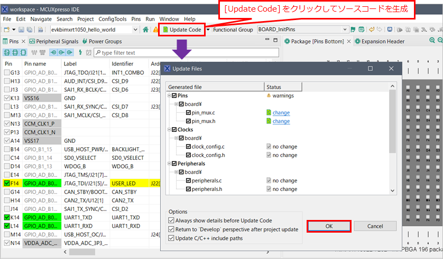Uncheck pin_mux.c in generated files

tap(188, 112)
